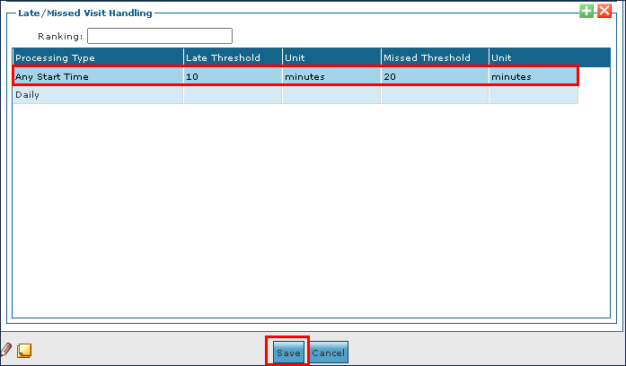Click minutes unit cell beside value 10

tap(331, 76)
